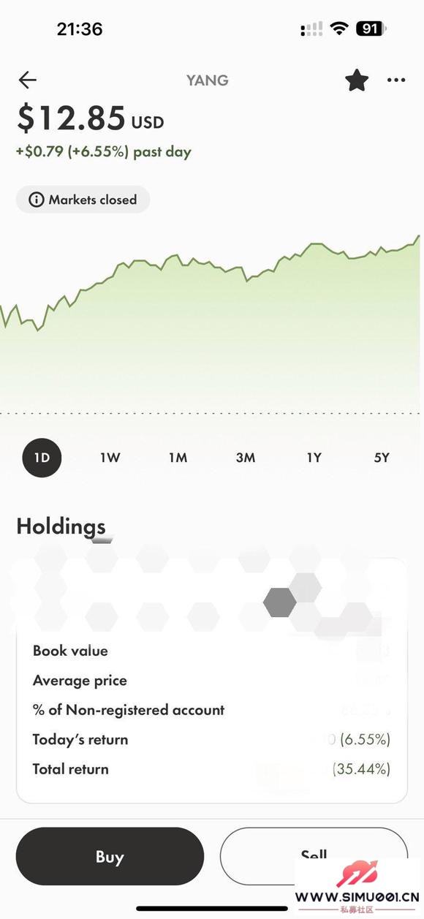Open the three-dot more options menu

(x=396, y=80)
